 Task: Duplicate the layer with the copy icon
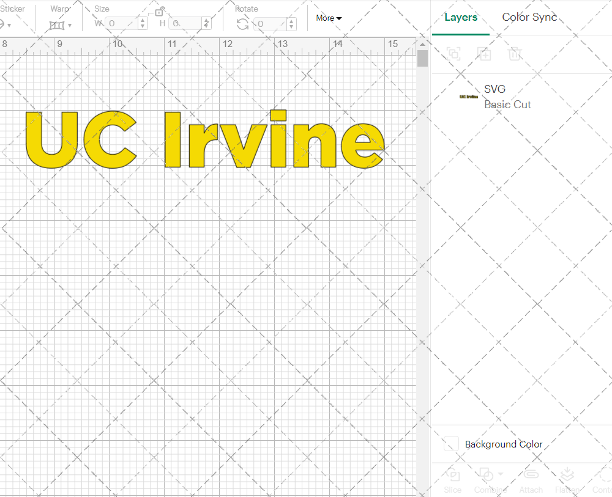click(484, 54)
